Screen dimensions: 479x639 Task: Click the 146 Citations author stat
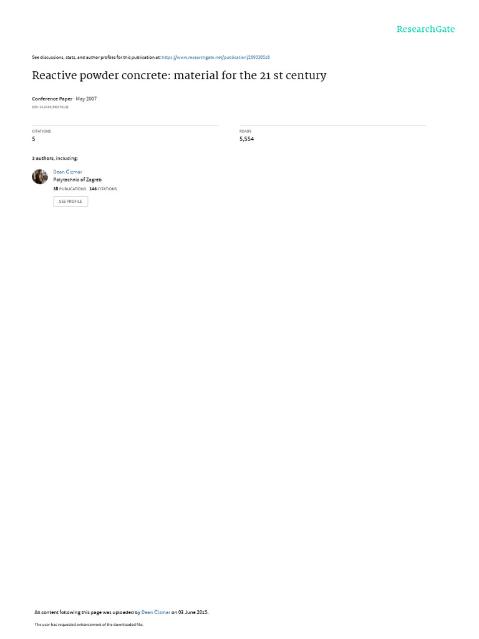point(103,189)
